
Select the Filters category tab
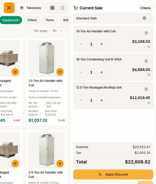[32, 20]
